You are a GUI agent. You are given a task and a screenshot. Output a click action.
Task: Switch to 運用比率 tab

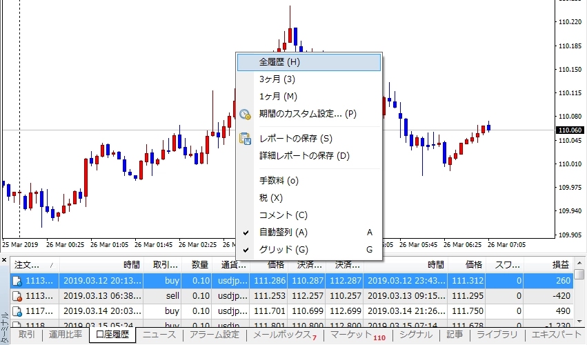[66, 335]
